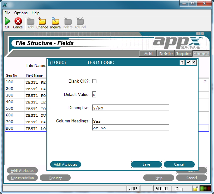Image resolution: width=214 pixels, height=194 pixels.
Task: Click the APPX icon in title bar
Action: (5, 4)
